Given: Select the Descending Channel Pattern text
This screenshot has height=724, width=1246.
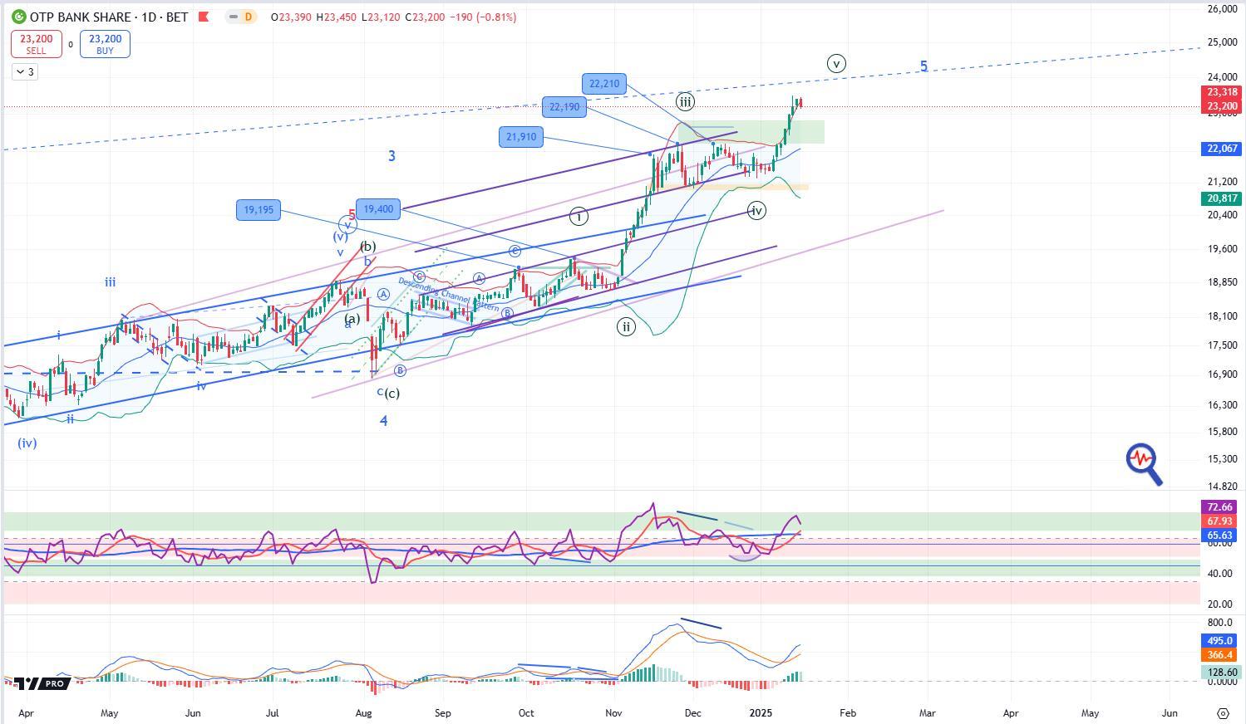Looking at the screenshot, I should [449, 294].
